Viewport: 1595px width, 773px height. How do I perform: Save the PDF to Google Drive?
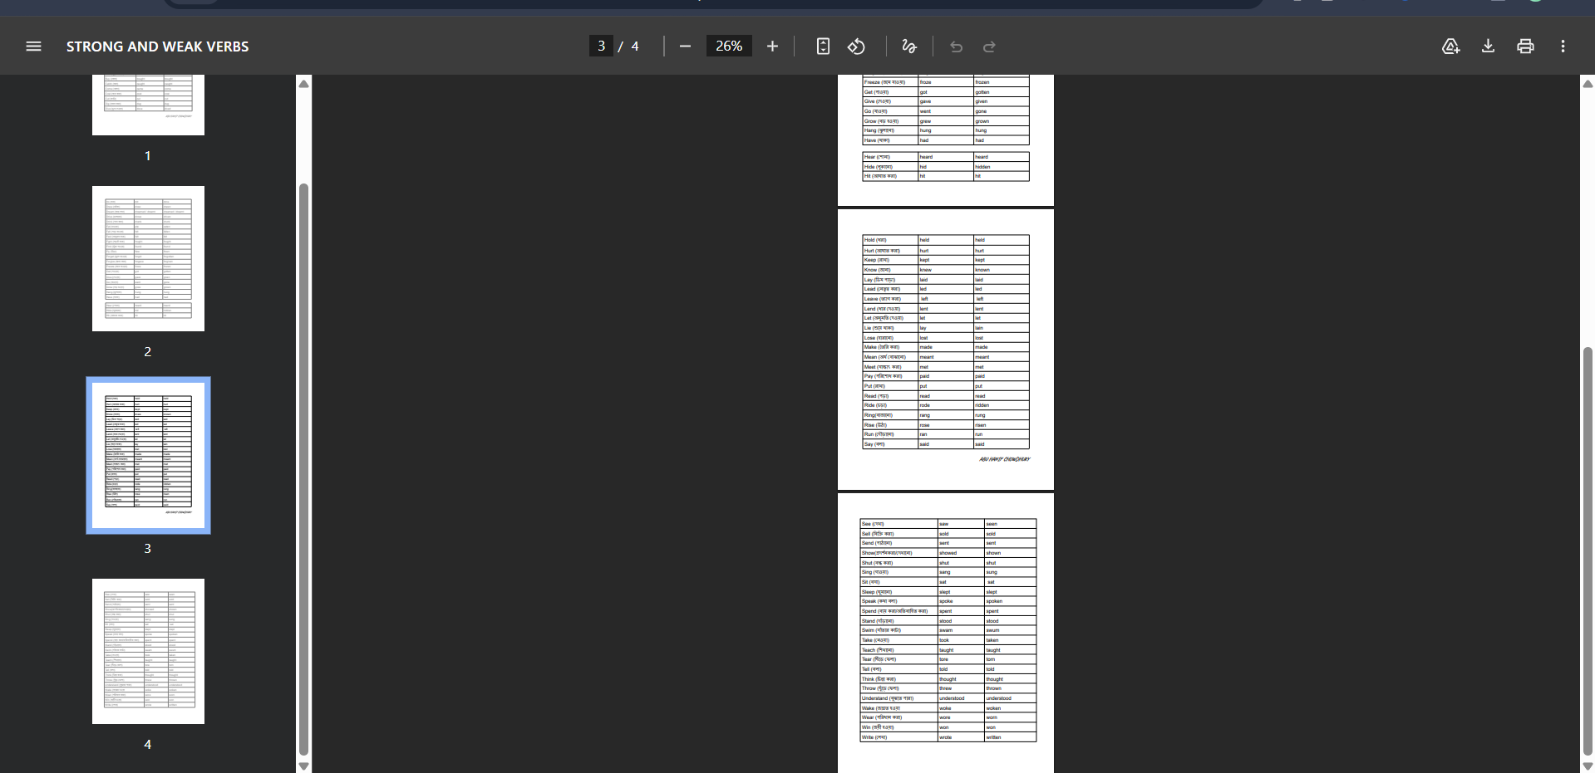point(1450,46)
